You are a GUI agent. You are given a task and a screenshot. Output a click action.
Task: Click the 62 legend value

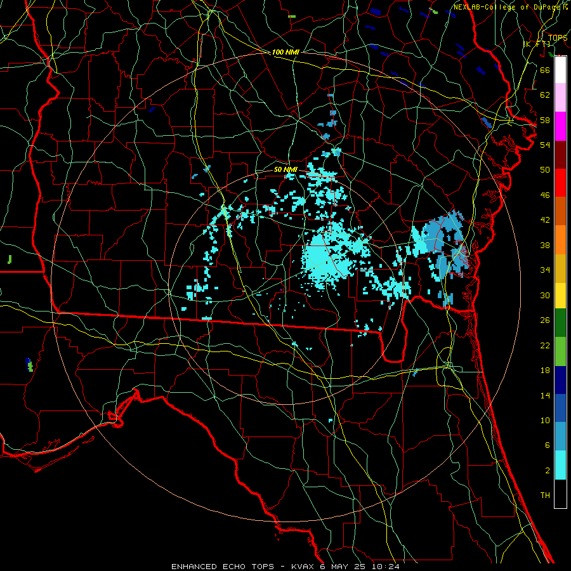[x=545, y=95]
